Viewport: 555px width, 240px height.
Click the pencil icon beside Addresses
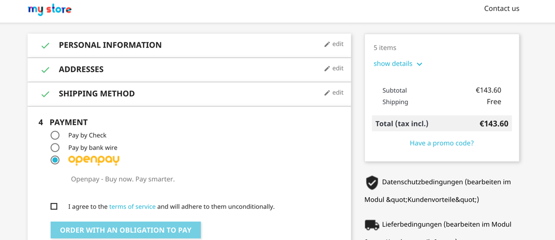327,69
